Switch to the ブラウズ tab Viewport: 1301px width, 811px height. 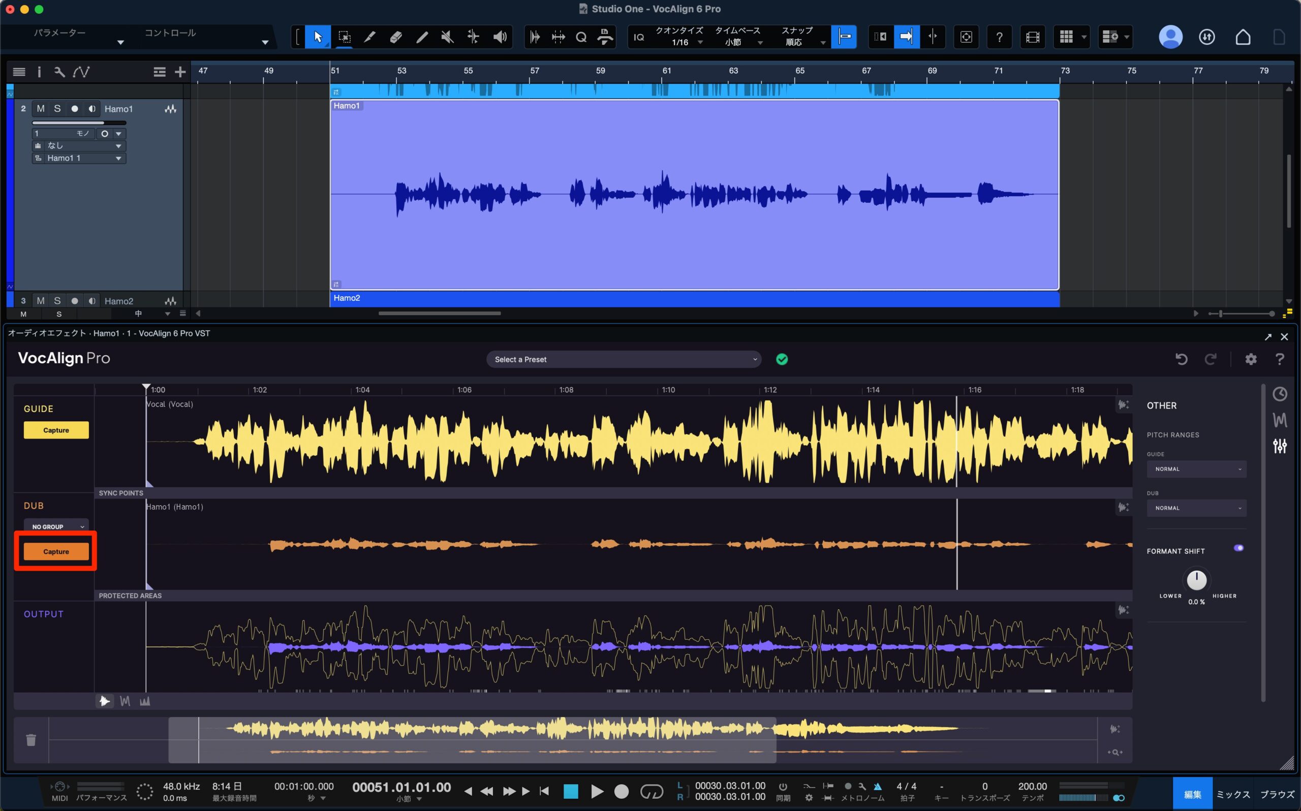tap(1277, 794)
